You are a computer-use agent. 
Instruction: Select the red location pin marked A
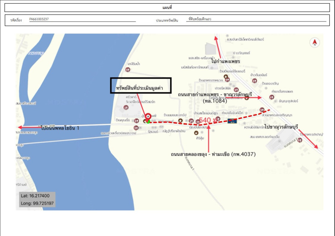click(x=148, y=117)
